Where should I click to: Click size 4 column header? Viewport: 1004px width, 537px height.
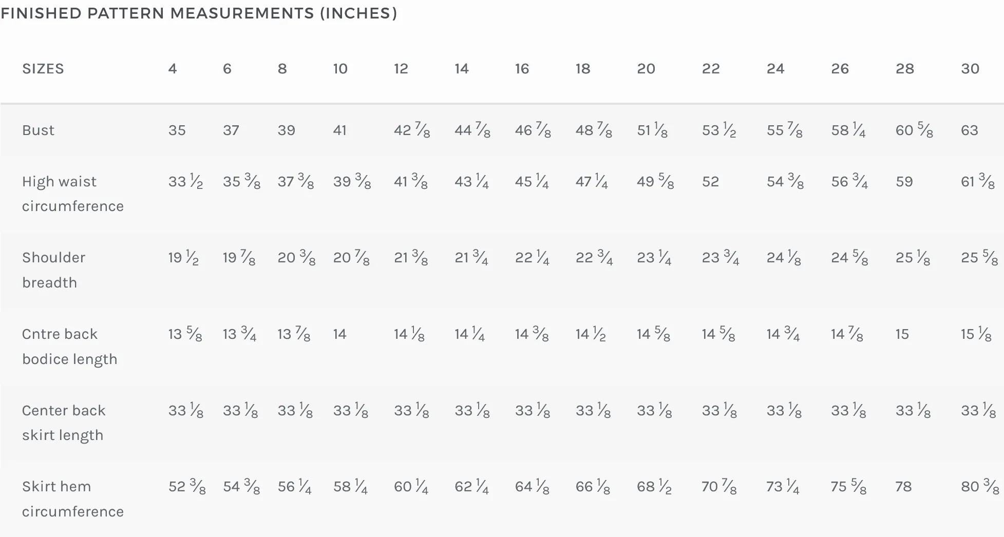coord(173,69)
